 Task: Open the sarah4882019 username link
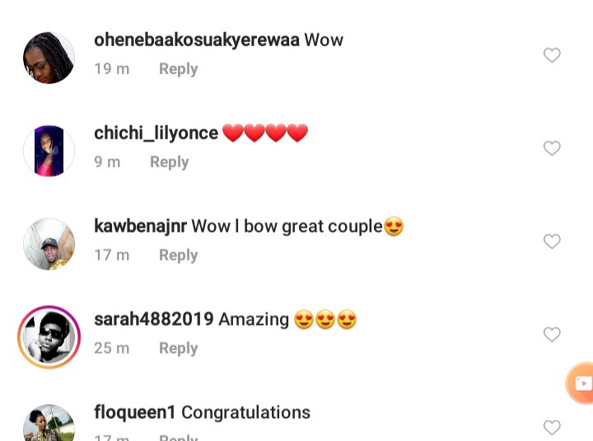(x=154, y=319)
